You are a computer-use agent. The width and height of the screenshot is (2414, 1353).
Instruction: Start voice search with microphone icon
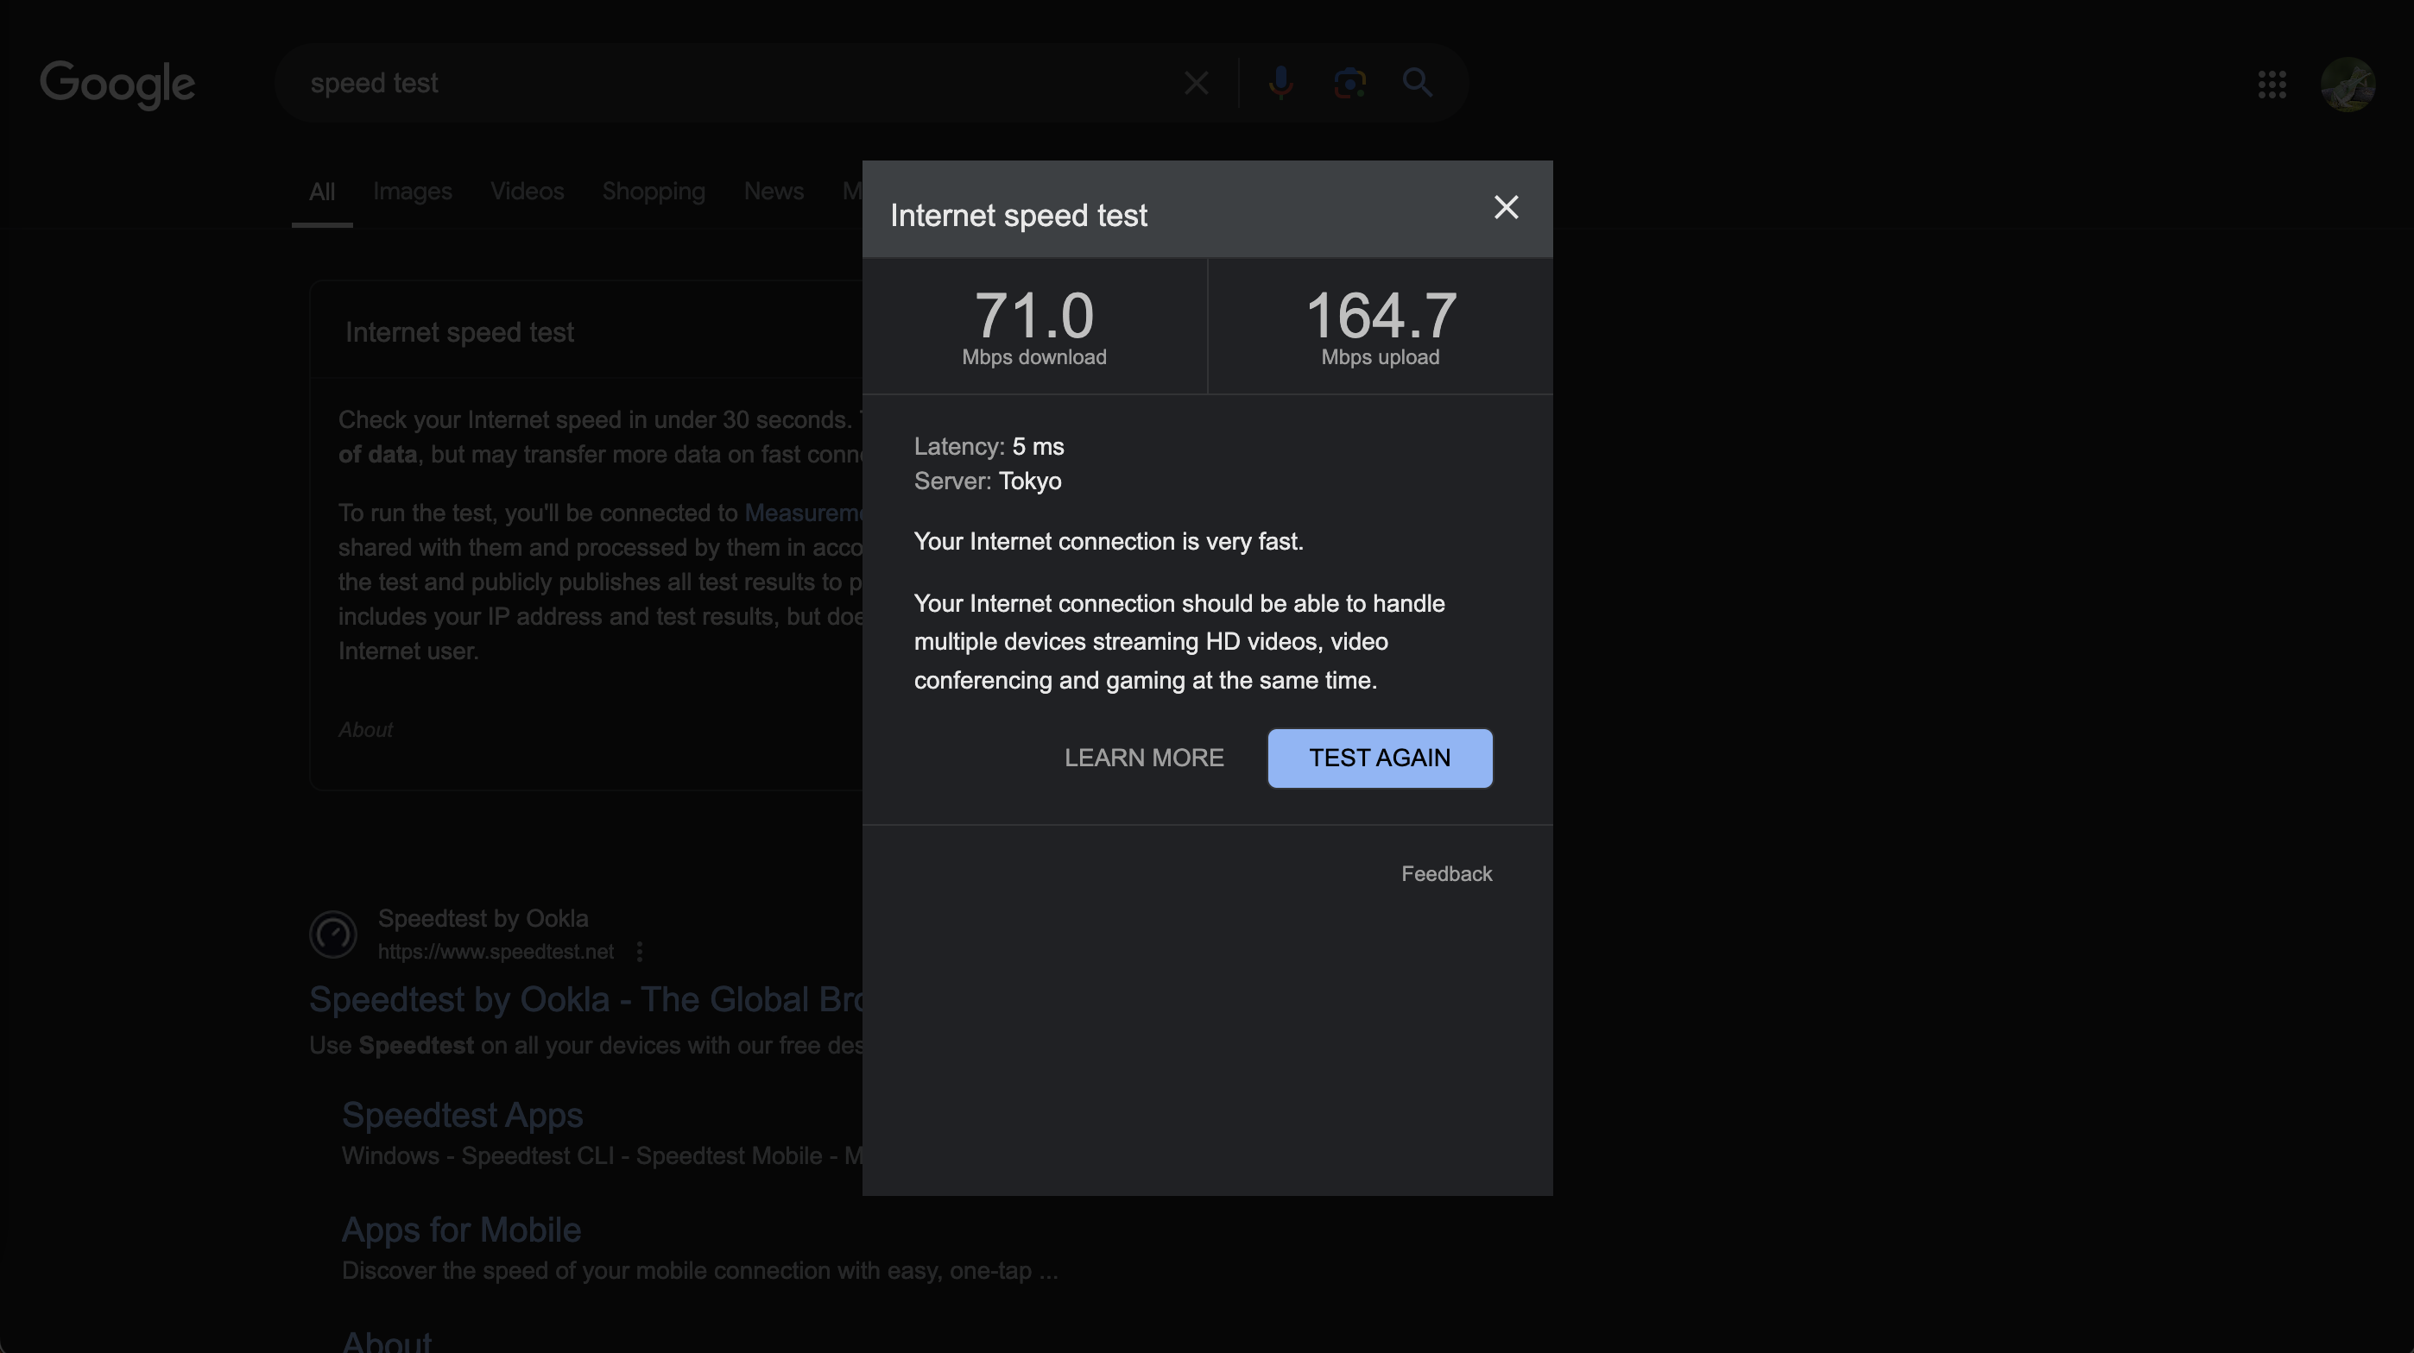click(1280, 84)
